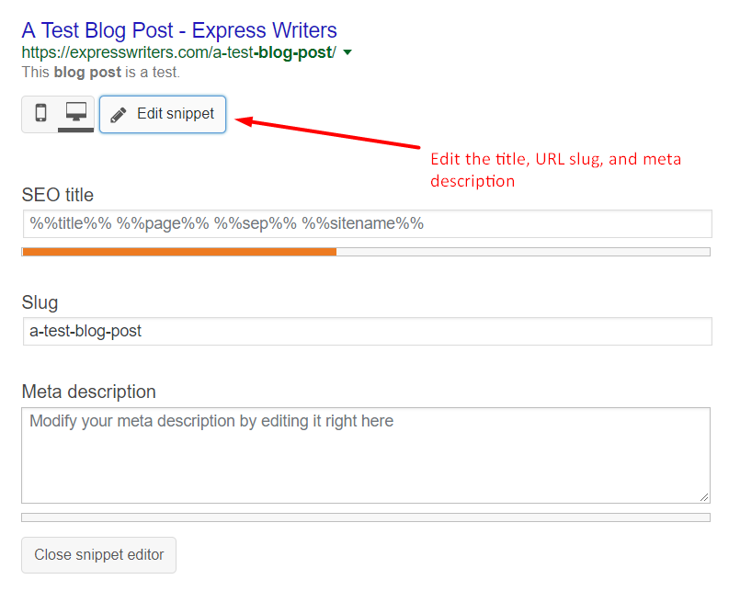
Task: Click the pencil icon beside Edit snippet
Action: [x=118, y=115]
